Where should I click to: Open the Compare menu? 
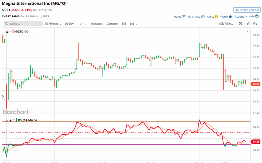(x=112, y=24)
